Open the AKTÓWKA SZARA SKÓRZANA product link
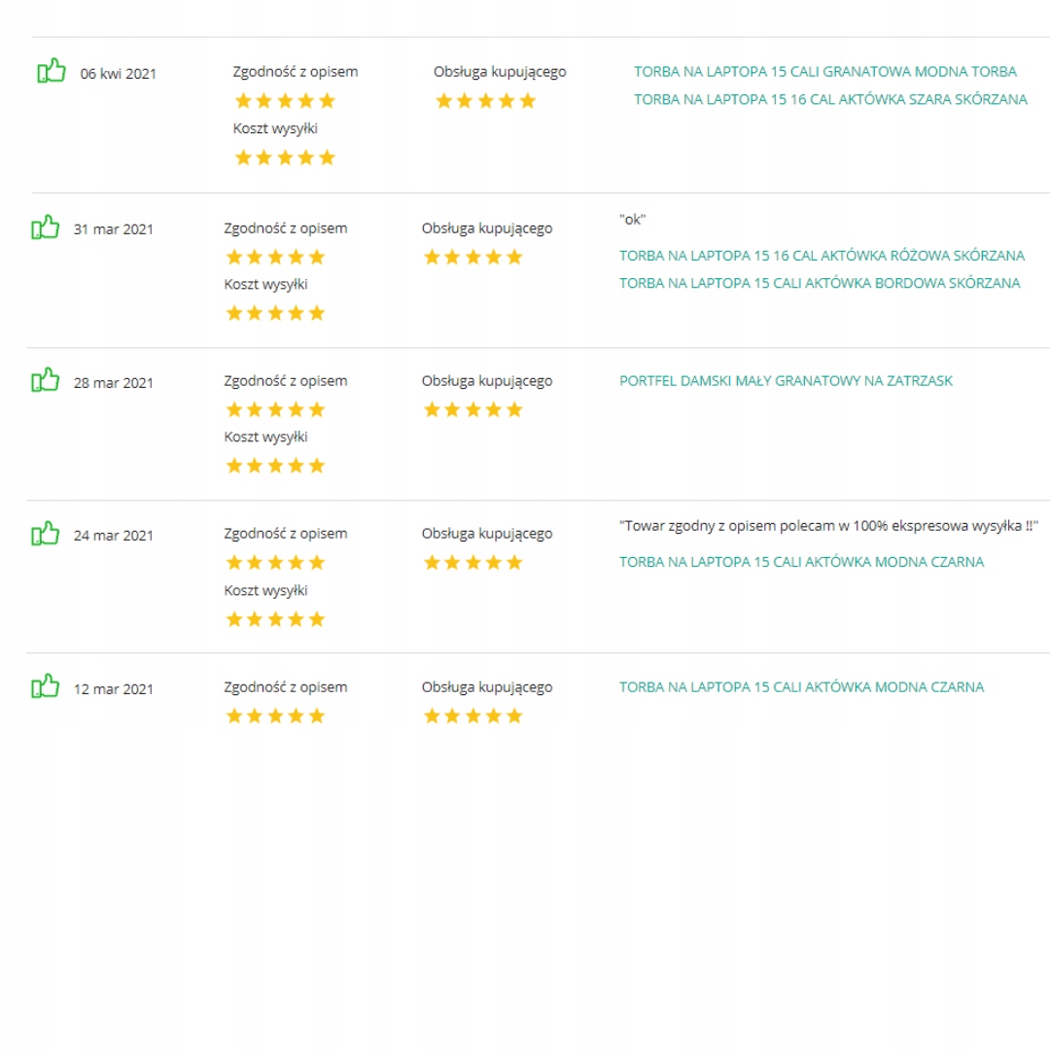The height and width of the screenshot is (1050, 1050). click(830, 99)
